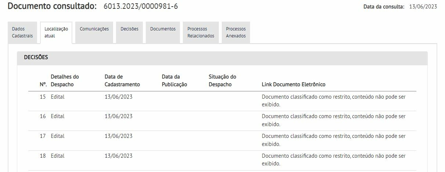445x172 pixels.
Task: Open the Dados Cadastrais tab
Action: click(22, 32)
